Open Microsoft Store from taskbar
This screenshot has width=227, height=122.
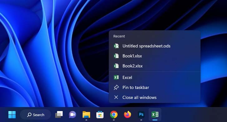pos(100,115)
